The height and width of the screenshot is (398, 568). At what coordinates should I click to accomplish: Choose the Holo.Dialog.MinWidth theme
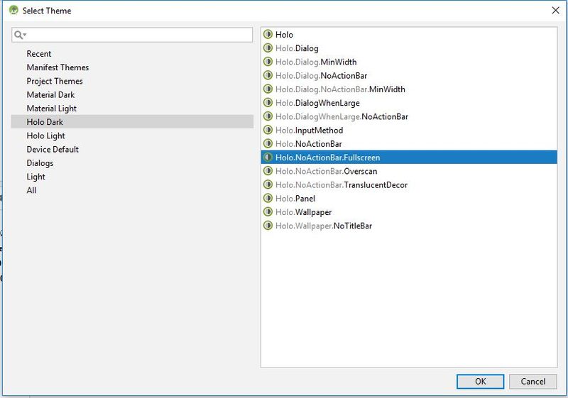409,62
